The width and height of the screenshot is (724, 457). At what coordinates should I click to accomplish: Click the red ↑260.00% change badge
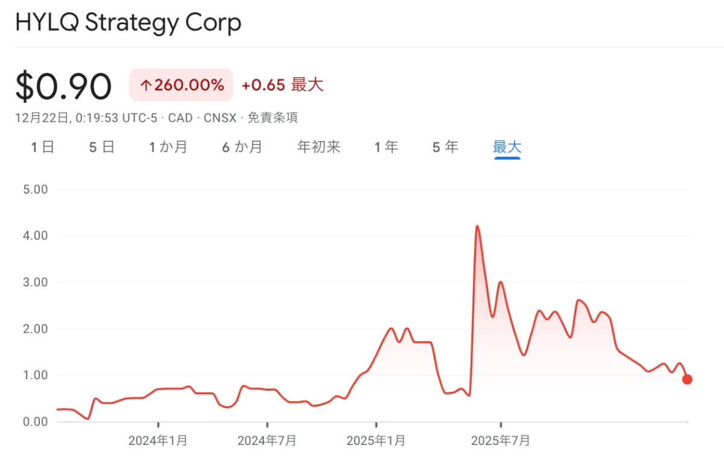[181, 85]
